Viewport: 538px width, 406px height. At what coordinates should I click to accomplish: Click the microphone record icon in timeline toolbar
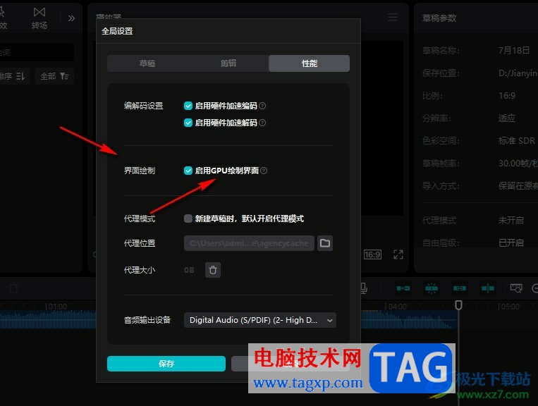(364, 288)
